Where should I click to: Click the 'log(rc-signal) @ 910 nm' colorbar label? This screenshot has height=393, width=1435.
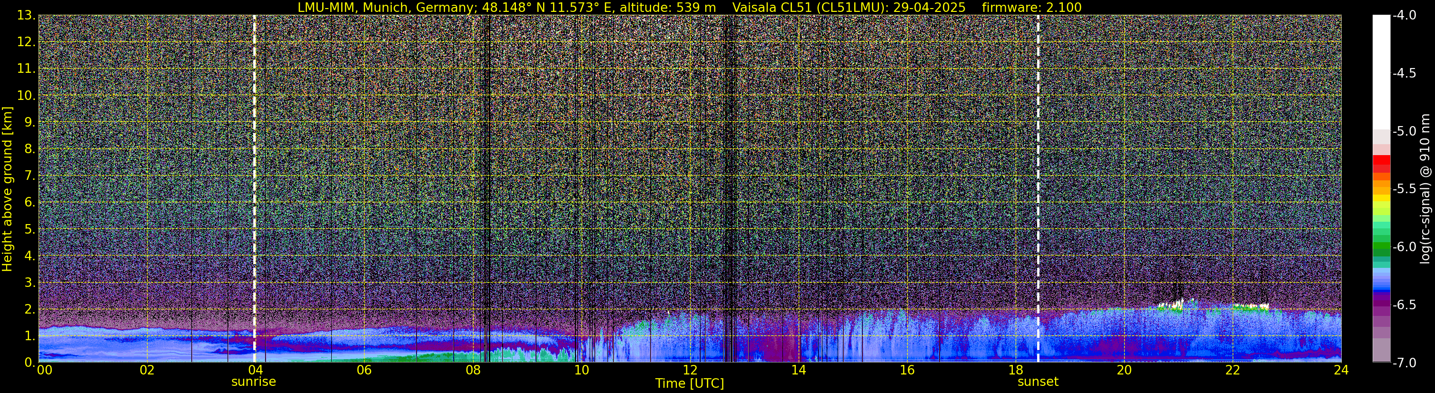(1425, 189)
